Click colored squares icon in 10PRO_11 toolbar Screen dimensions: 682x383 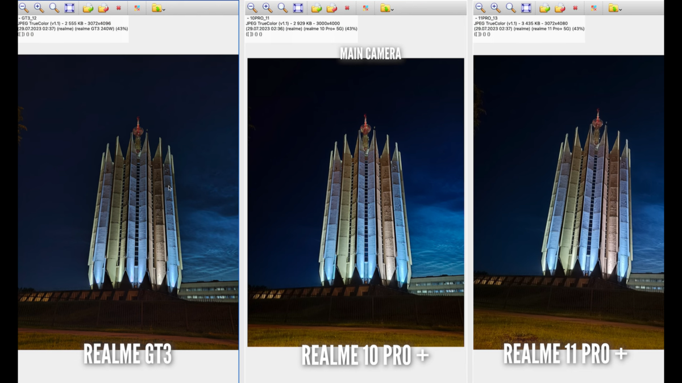point(365,8)
